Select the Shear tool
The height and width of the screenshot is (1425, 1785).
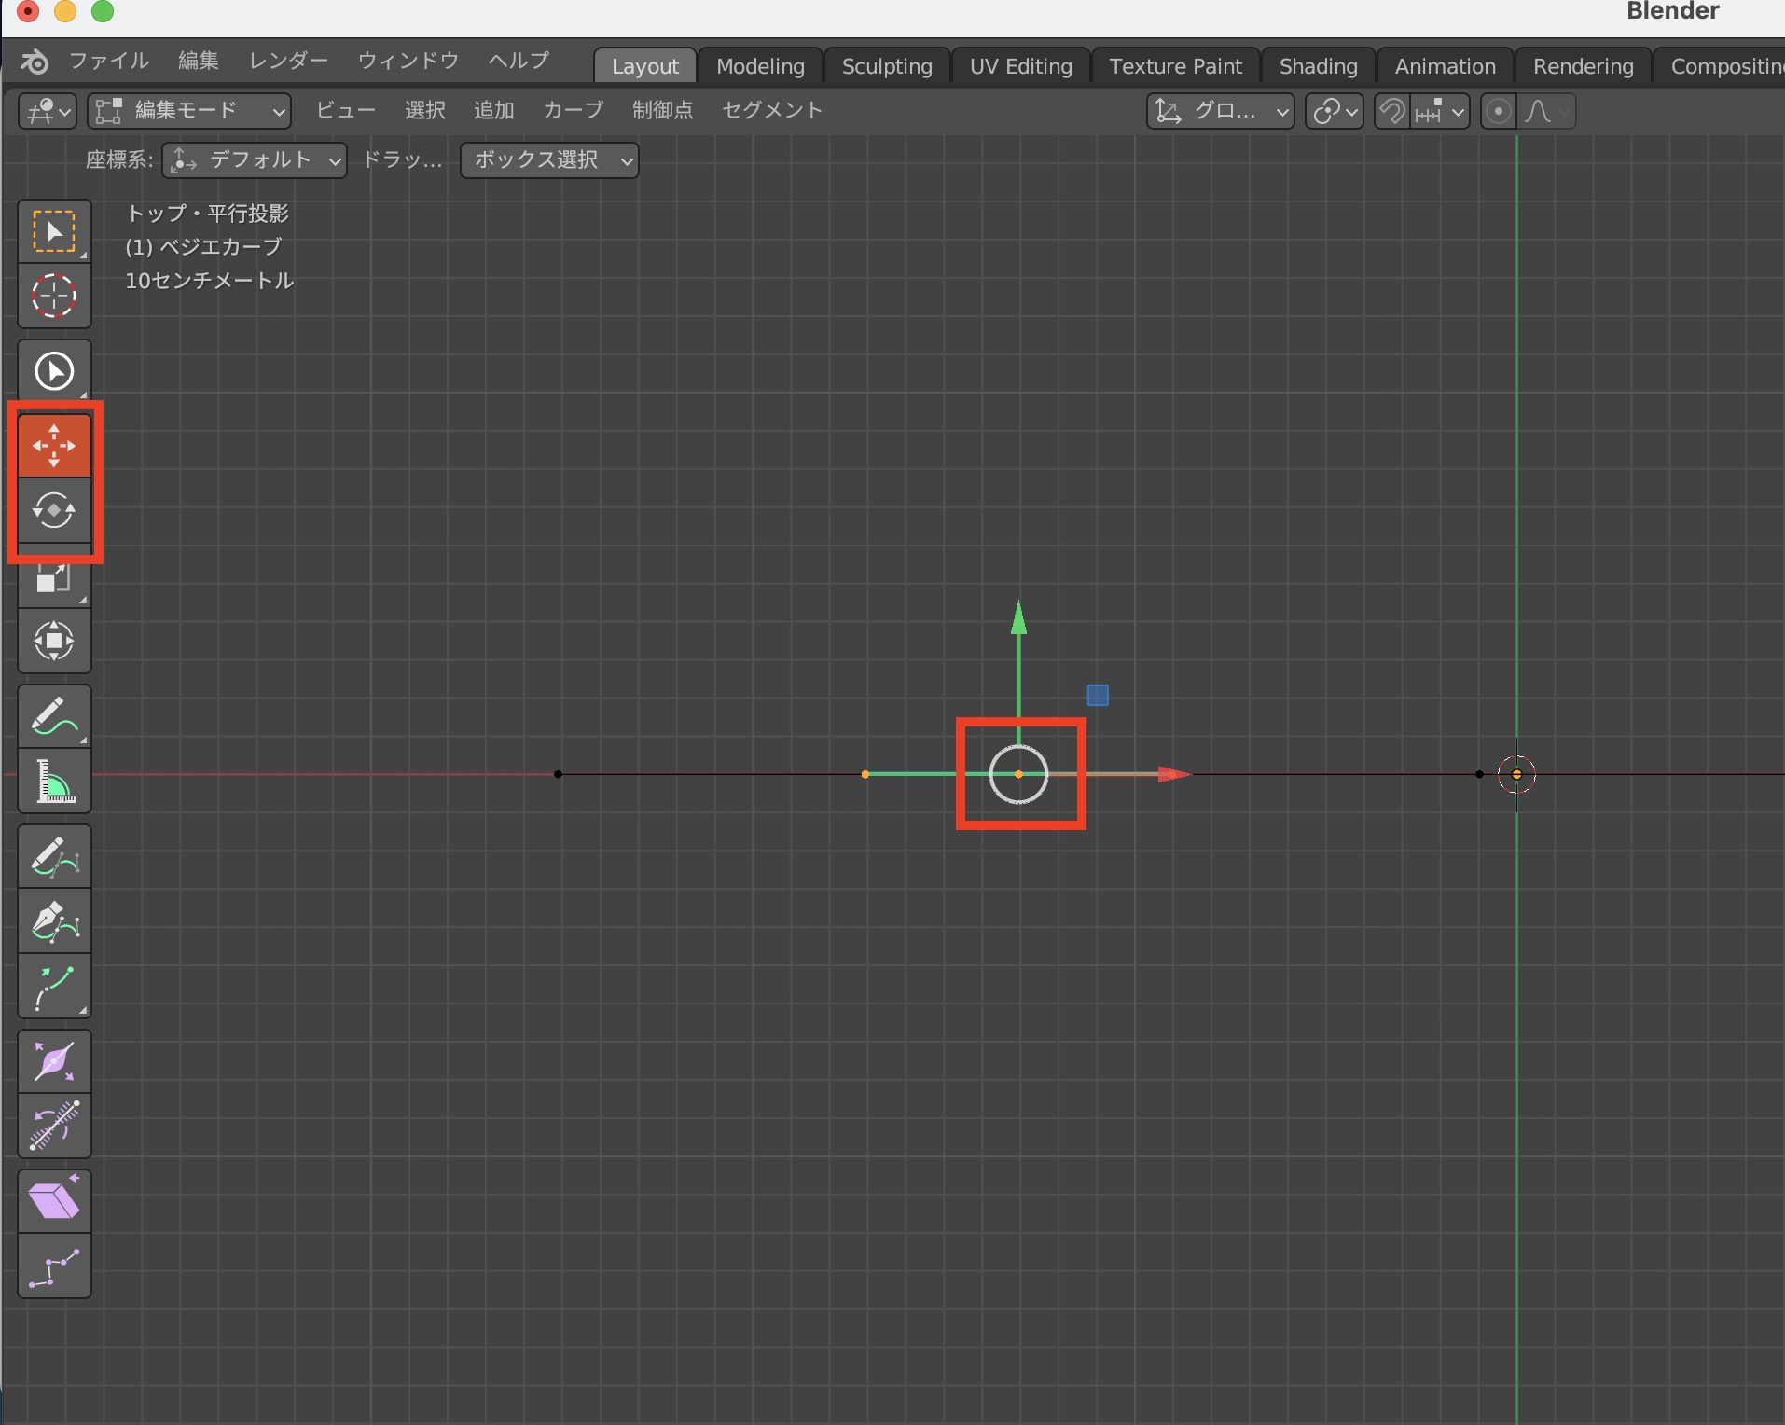[54, 1201]
